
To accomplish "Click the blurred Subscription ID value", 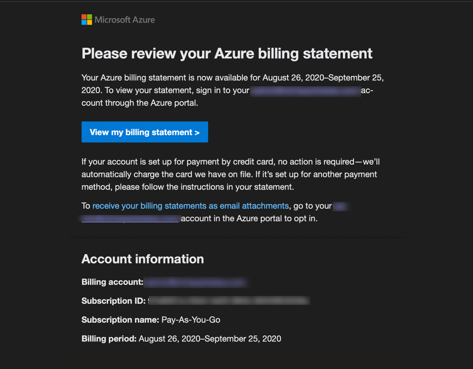I will pos(229,301).
